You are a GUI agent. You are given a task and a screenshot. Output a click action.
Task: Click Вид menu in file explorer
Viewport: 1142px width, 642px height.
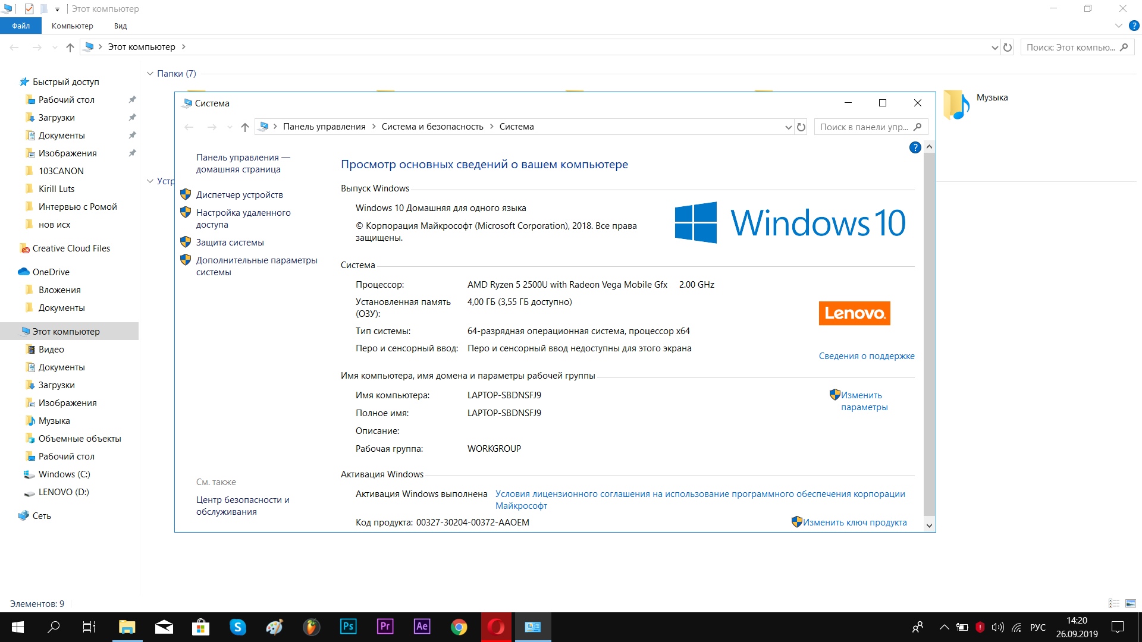tap(121, 26)
